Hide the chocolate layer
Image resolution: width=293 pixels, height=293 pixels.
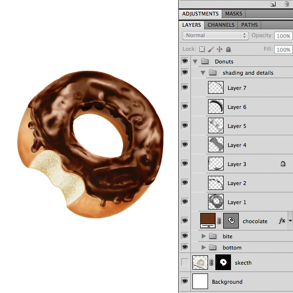click(185, 221)
